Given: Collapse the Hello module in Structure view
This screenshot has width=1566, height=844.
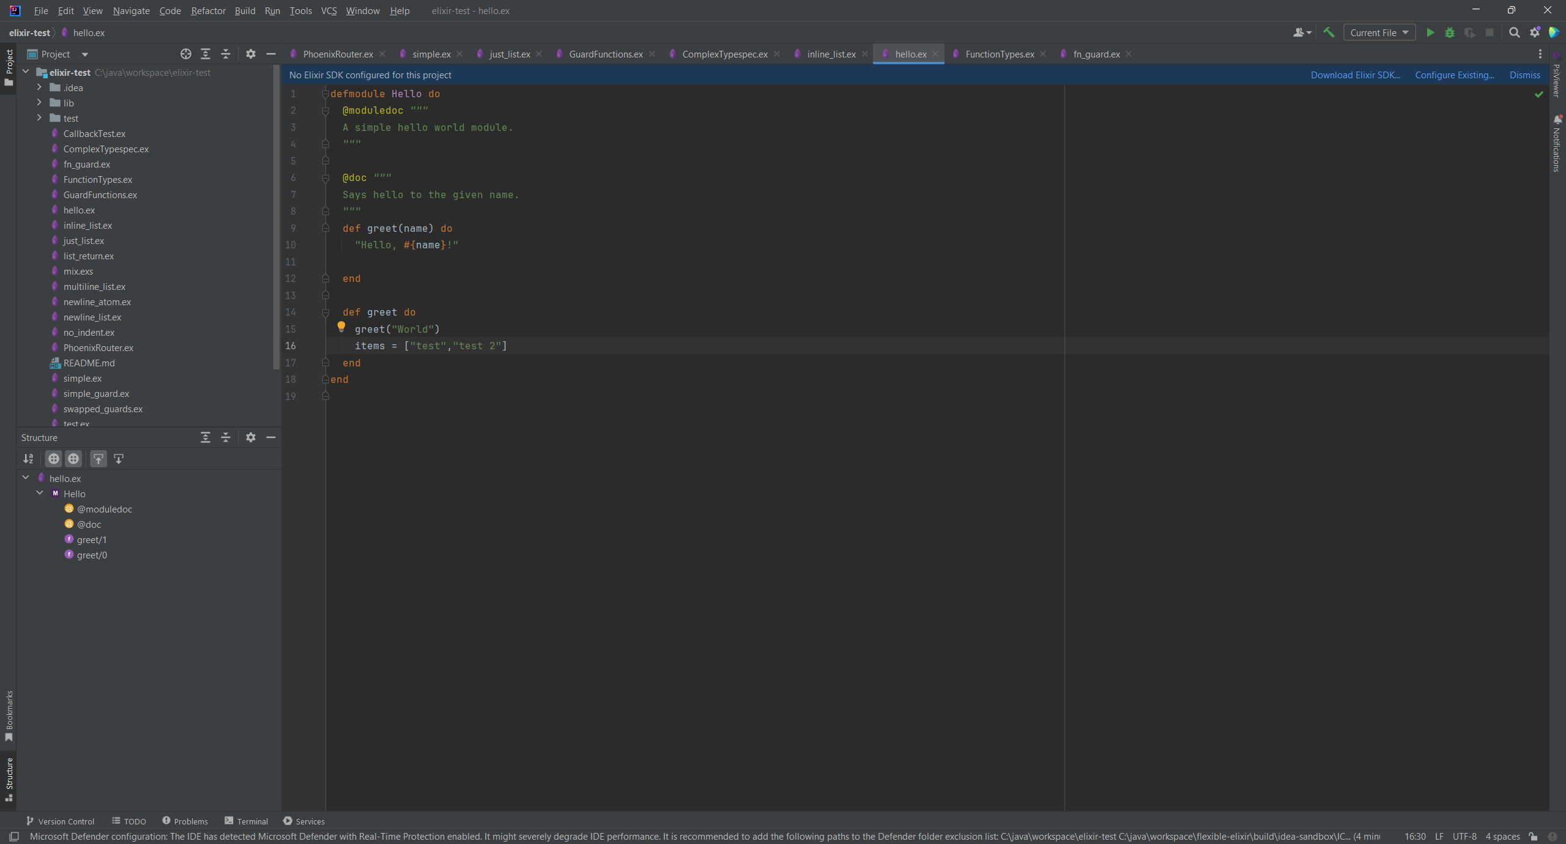Looking at the screenshot, I should pyautogui.click(x=40, y=494).
